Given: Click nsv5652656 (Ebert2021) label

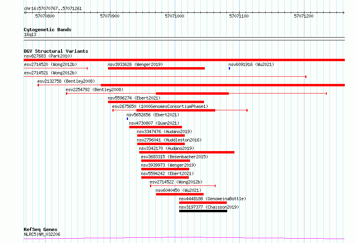Looking at the screenshot, I should pos(153,115).
